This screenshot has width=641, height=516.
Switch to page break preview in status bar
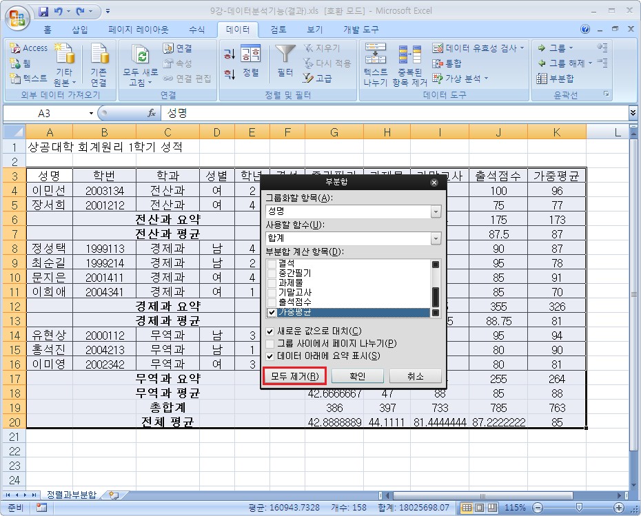(493, 508)
